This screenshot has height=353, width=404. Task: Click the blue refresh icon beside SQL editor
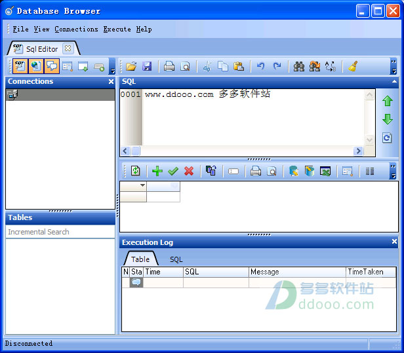point(387,138)
